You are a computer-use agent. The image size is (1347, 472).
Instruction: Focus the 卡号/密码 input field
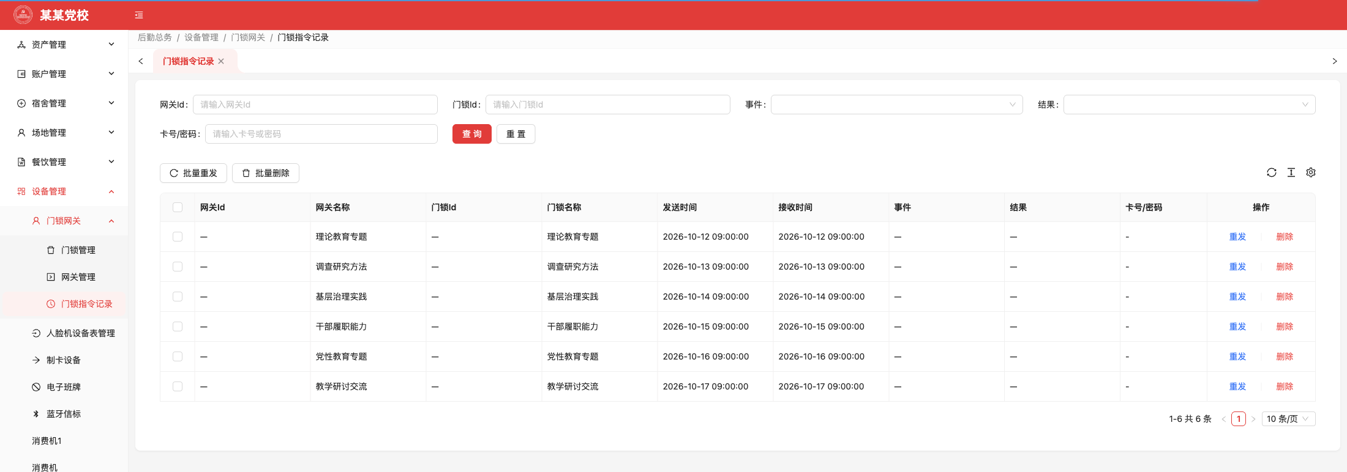click(x=321, y=134)
